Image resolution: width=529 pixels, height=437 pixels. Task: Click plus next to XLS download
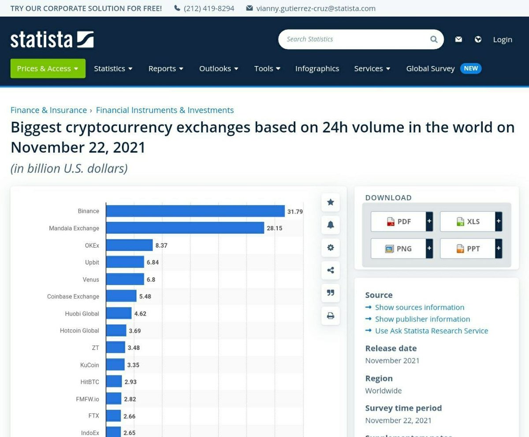(499, 221)
